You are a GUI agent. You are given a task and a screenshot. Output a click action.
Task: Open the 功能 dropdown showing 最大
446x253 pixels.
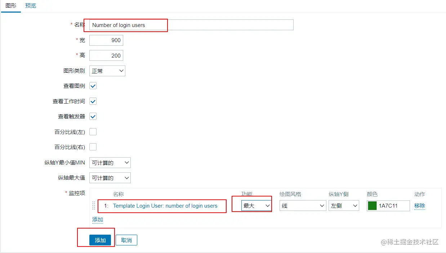[256, 205]
